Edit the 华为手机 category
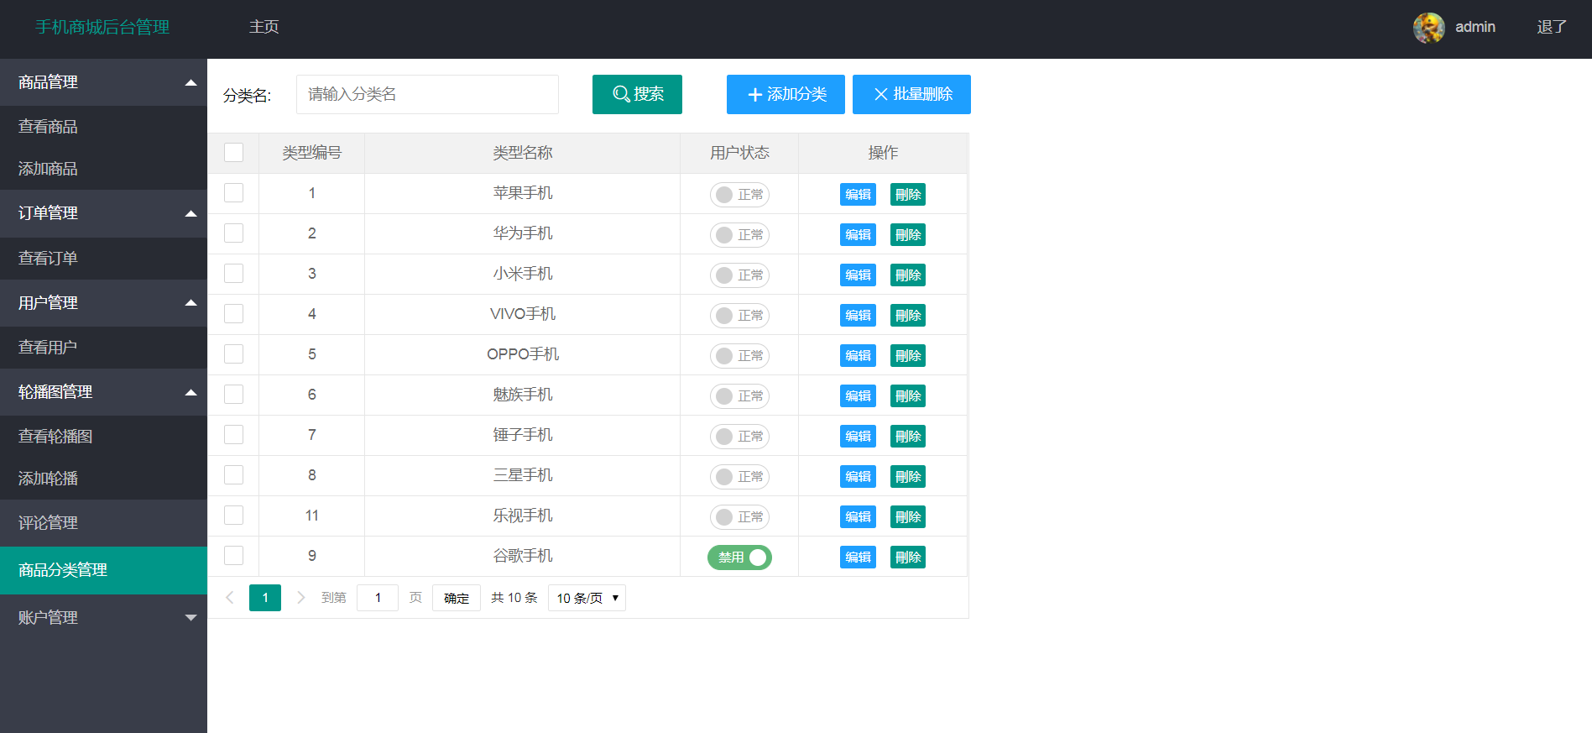 point(858,235)
